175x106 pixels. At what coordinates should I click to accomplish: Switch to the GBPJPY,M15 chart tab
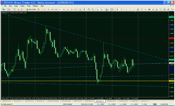(x=78, y=101)
